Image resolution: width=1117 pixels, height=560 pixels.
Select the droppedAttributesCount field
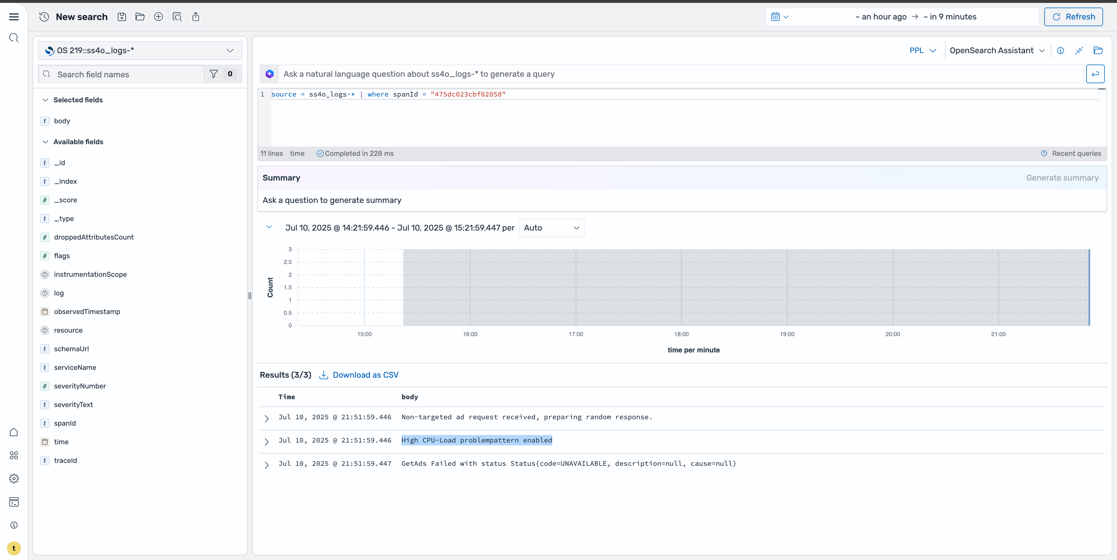(x=94, y=238)
